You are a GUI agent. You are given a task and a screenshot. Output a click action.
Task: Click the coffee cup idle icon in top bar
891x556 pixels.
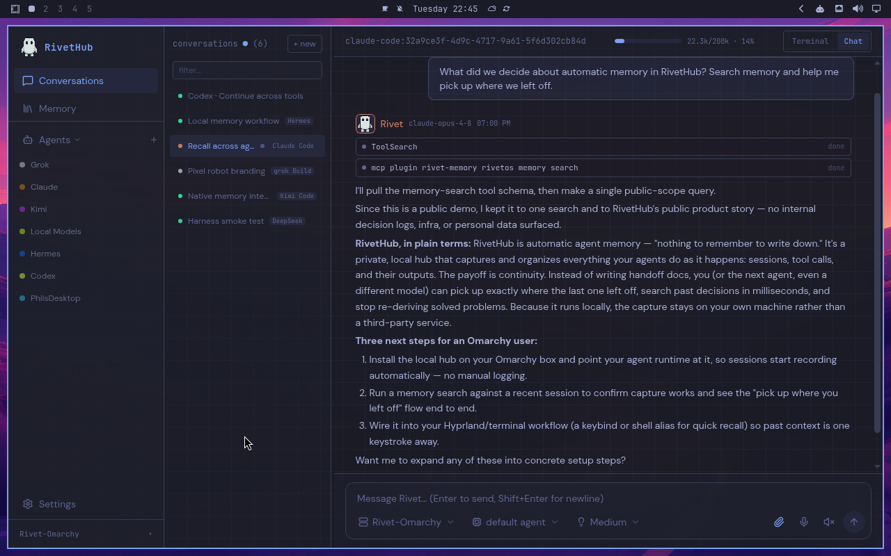pos(385,9)
